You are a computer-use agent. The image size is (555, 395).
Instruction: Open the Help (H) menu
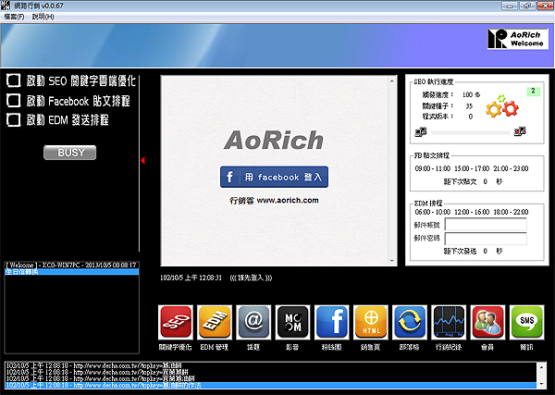point(43,17)
